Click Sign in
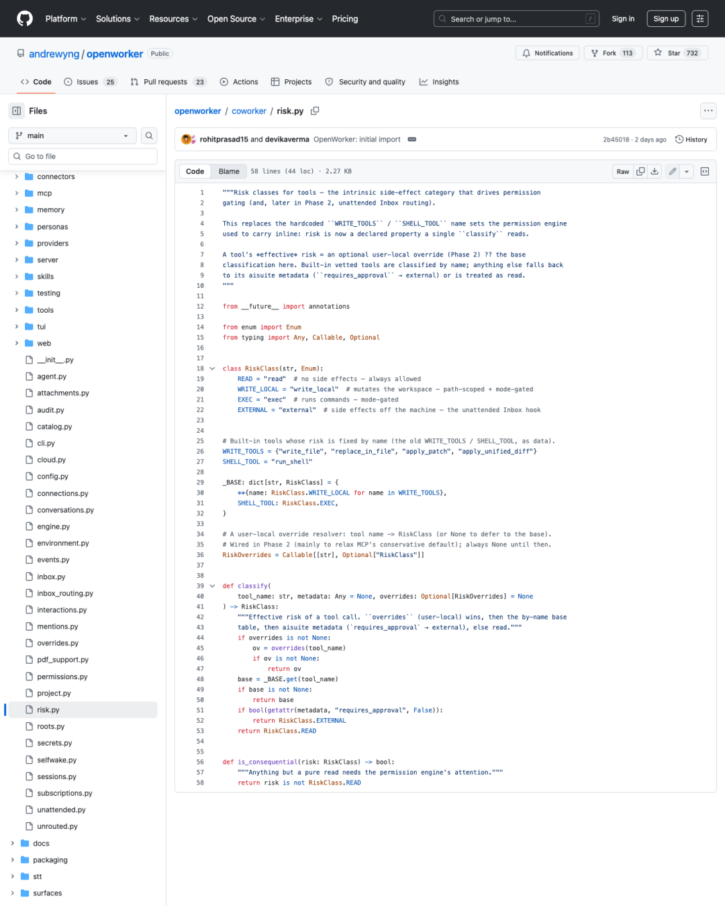725x906 pixels. point(623,19)
